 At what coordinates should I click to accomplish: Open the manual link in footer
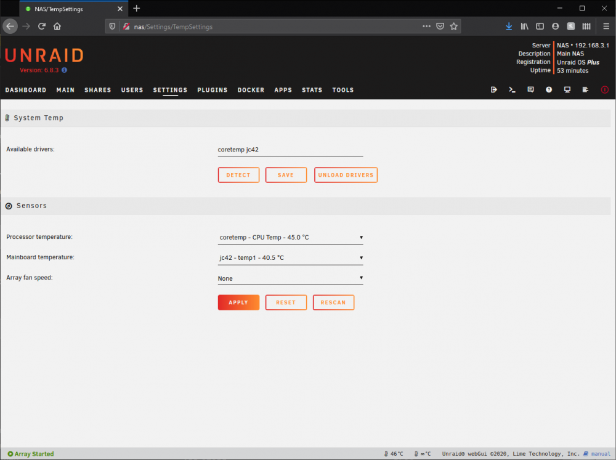tap(601, 454)
